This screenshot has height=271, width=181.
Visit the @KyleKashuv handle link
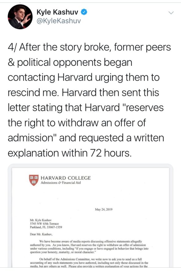click(59, 21)
